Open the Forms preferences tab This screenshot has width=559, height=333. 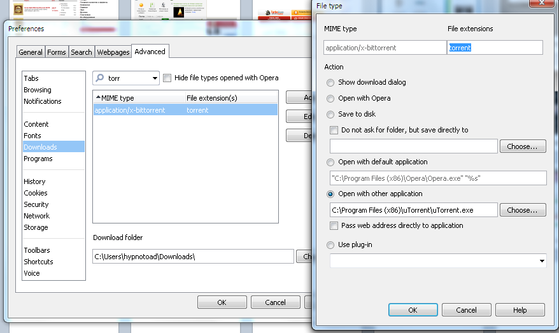pyautogui.click(x=56, y=52)
